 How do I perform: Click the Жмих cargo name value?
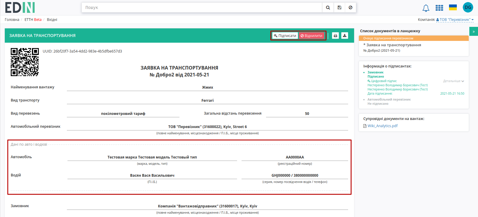[208, 87]
